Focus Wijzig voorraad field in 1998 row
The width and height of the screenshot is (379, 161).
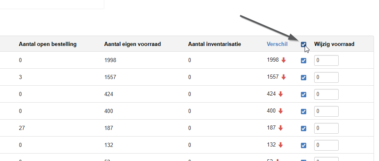click(326, 60)
